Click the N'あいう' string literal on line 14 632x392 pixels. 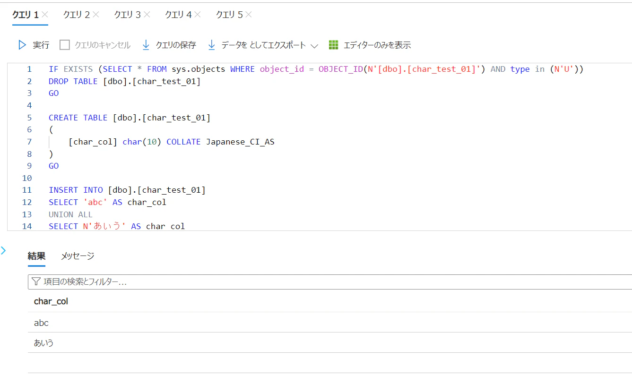pos(104,226)
